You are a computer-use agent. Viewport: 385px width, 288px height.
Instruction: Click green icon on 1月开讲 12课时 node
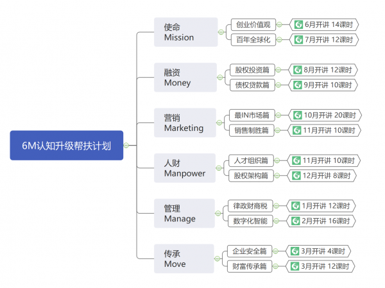295,206
